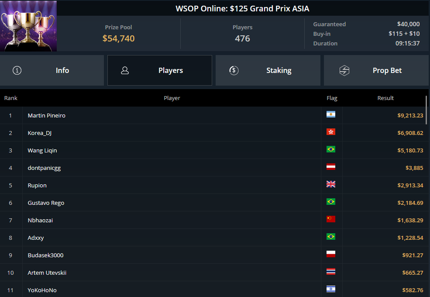Click the $3,885 result amount

click(x=414, y=168)
